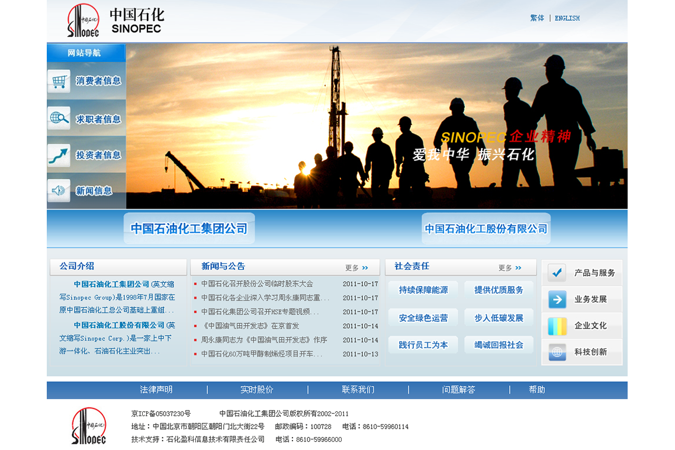
Task: Open news about 学习周永康同志重要指示
Action: (265, 298)
